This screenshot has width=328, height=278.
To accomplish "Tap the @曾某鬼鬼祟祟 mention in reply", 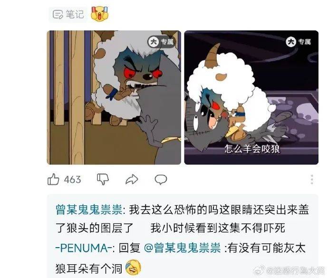I will coord(183,248).
